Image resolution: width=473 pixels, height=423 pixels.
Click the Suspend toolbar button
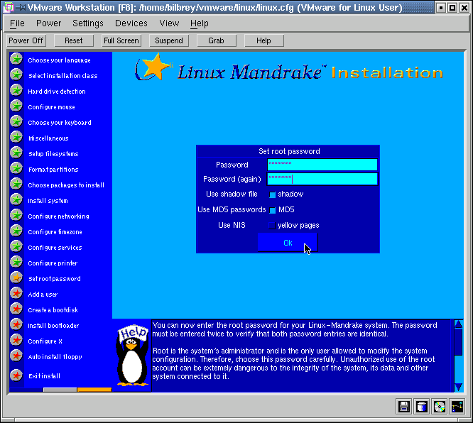pos(169,40)
